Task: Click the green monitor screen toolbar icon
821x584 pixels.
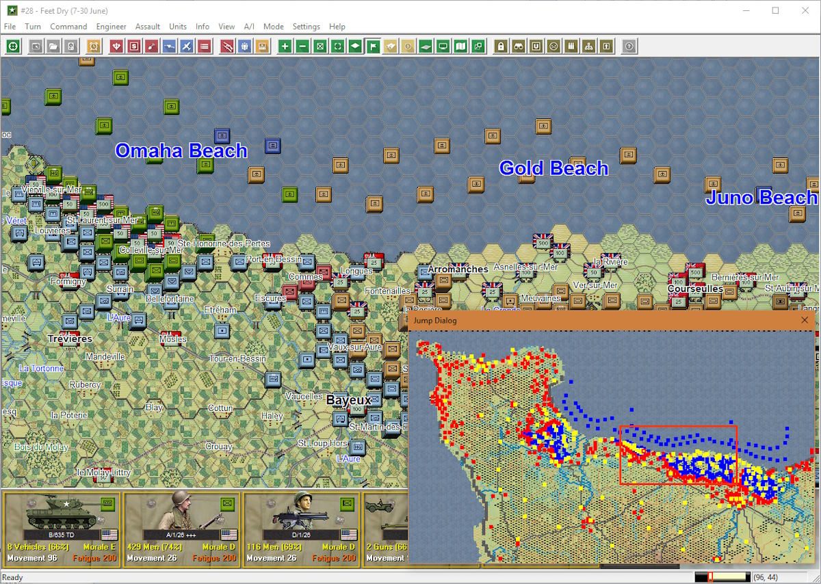Action: tap(443, 47)
